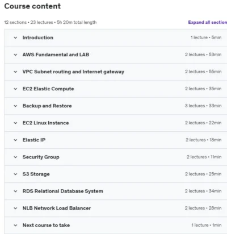Click chevron next to RDS Relational Database System
The height and width of the screenshot is (234, 227).
(x=15, y=191)
